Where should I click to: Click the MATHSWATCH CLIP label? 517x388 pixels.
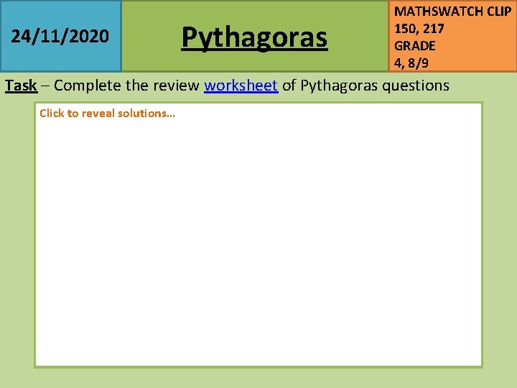(452, 11)
